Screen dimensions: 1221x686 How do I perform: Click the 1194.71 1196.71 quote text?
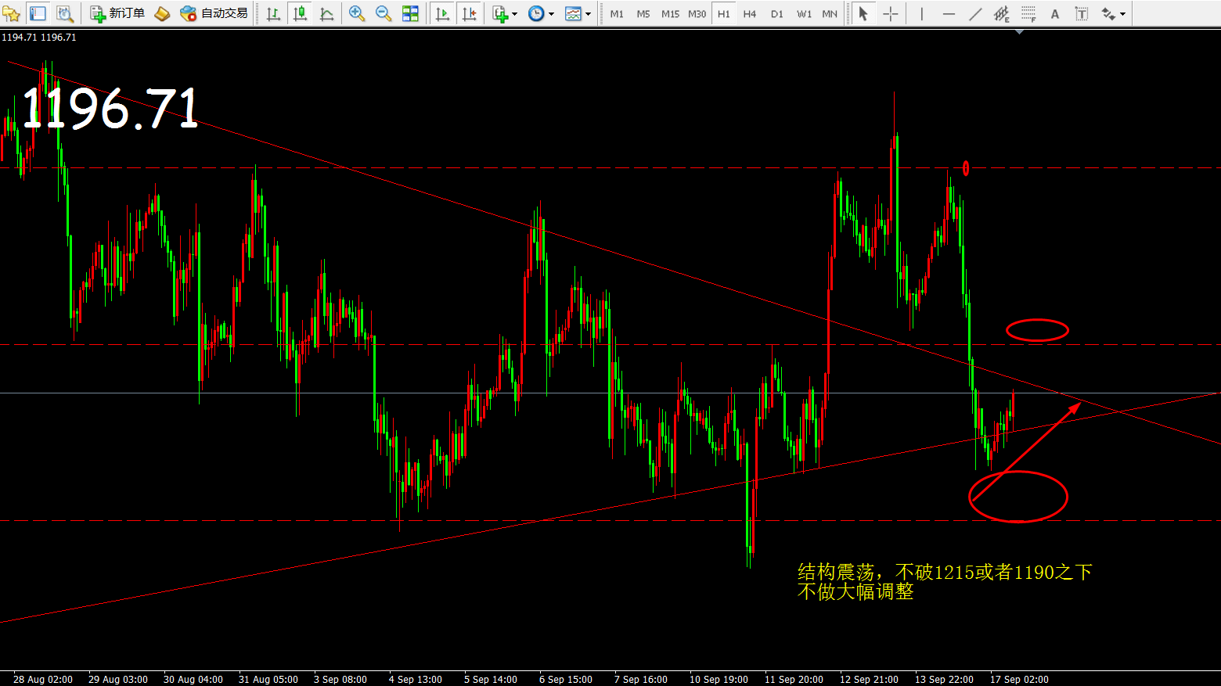[x=39, y=37]
